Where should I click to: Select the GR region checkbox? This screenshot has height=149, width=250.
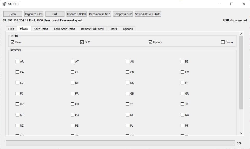[x=182, y=93]
